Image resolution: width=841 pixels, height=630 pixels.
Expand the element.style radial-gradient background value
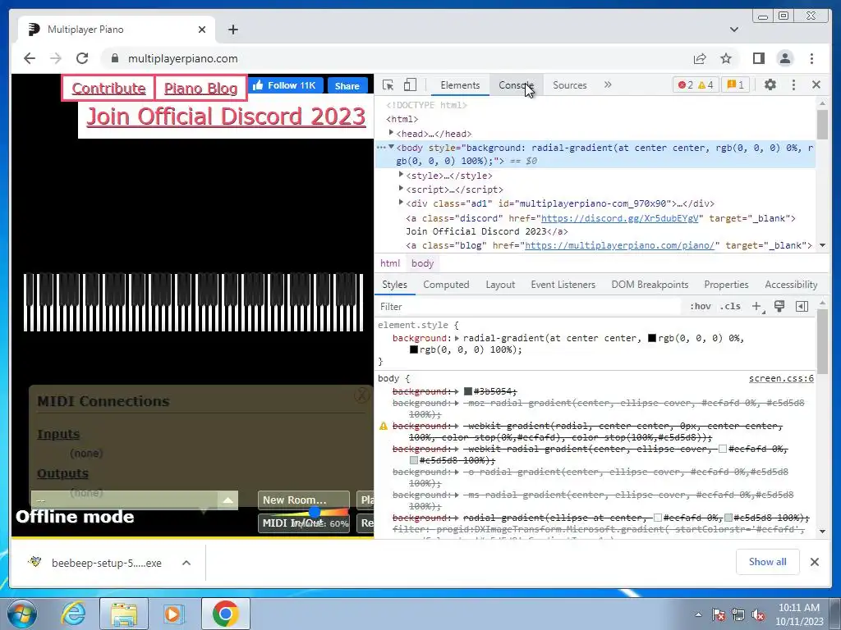(x=457, y=338)
